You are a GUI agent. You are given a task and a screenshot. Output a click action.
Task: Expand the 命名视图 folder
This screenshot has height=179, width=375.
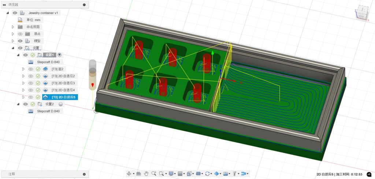(x=13, y=27)
